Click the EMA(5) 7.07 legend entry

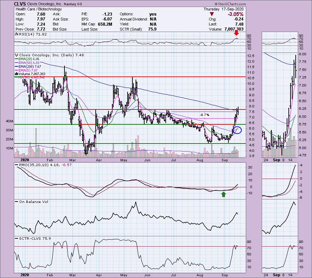(28, 71)
